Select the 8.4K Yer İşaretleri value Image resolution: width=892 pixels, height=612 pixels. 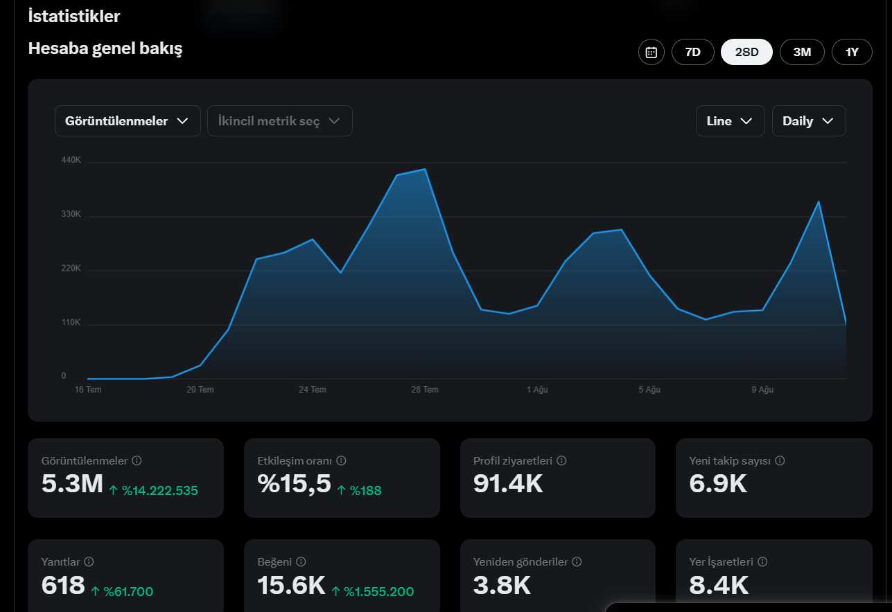pos(719,586)
